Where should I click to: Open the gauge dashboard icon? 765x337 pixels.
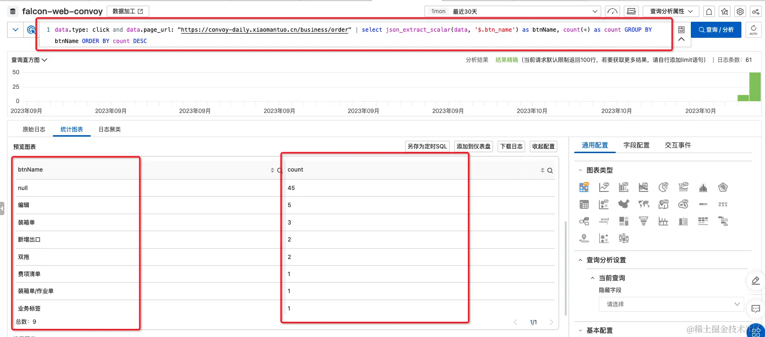(x=612, y=11)
